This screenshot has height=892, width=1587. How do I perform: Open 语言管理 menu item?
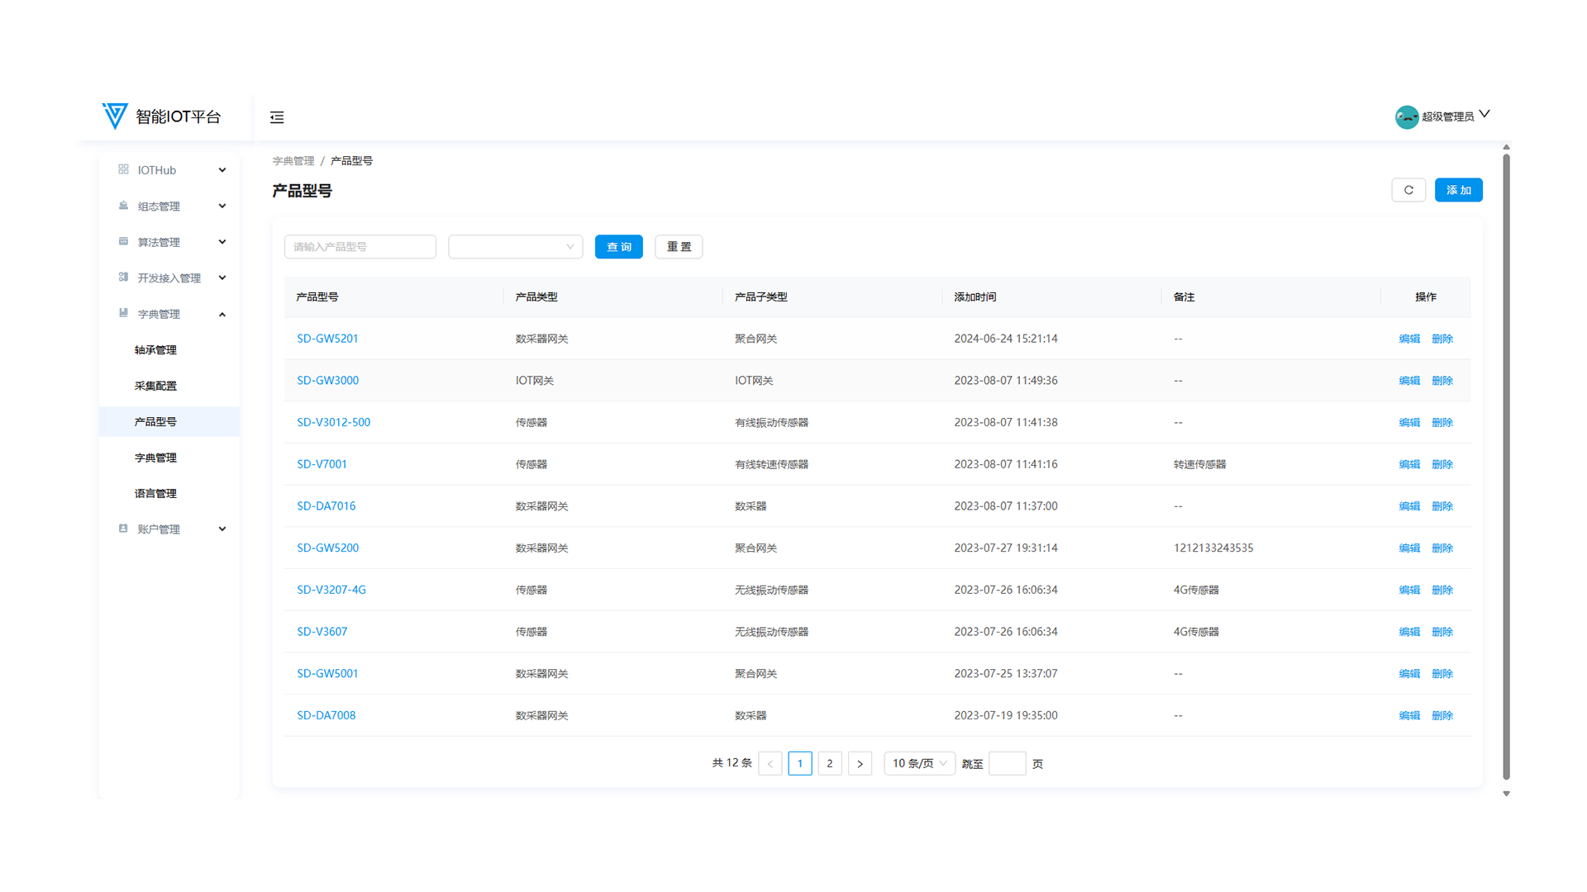pos(155,494)
